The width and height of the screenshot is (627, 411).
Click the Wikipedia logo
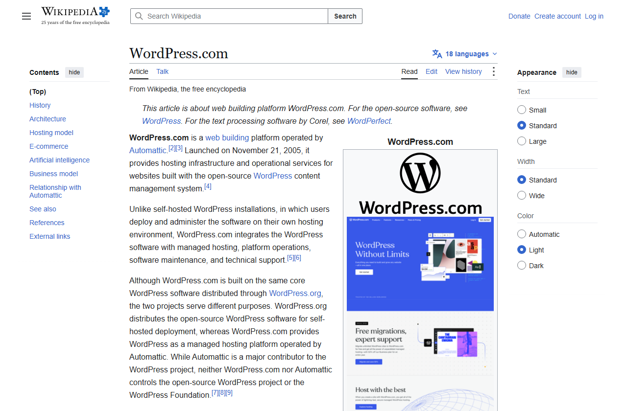click(x=75, y=16)
